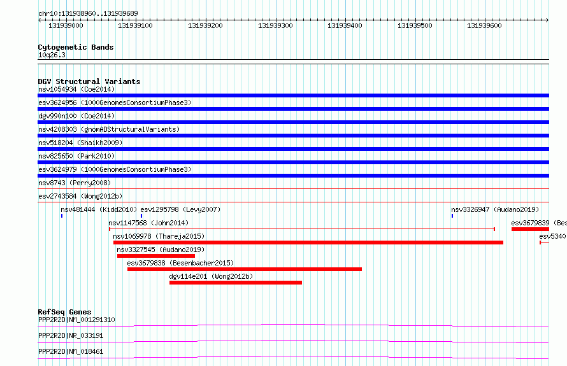
Task: Click ruler position 131939600
Action: [x=484, y=25]
